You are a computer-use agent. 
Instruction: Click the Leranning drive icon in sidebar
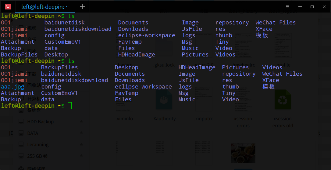[21, 144]
